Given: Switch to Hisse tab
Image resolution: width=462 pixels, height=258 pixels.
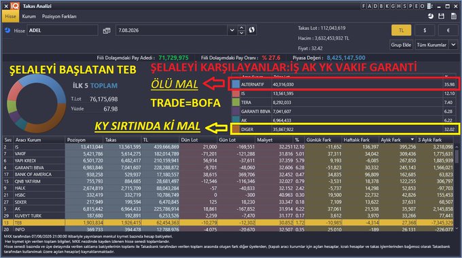Looking at the screenshot, I should coord(10,16).
